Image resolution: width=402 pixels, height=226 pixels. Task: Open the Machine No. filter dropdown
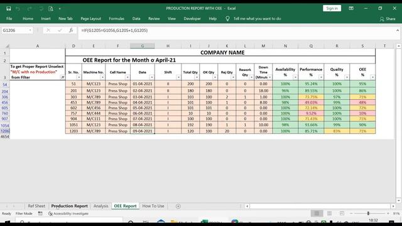pos(102,77)
